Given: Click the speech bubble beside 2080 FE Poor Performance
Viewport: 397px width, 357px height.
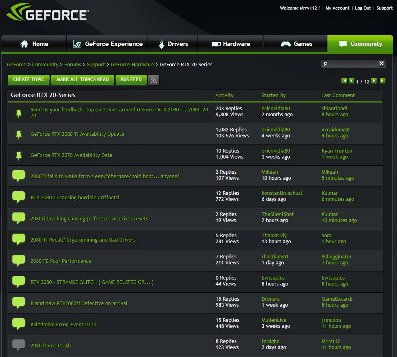Looking at the screenshot, I should coord(19,260).
